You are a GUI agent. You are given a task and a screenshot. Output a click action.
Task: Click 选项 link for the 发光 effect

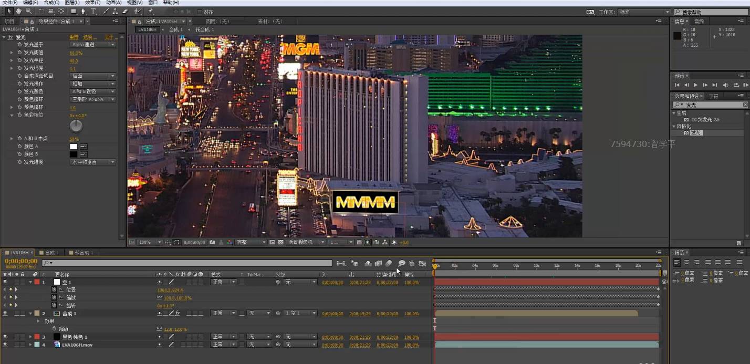(89, 37)
